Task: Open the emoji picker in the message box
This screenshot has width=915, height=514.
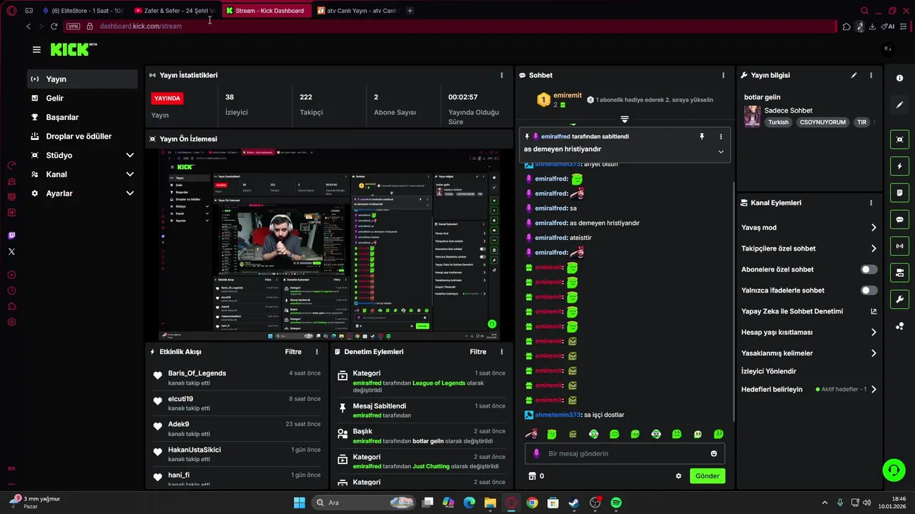Action: pos(713,454)
